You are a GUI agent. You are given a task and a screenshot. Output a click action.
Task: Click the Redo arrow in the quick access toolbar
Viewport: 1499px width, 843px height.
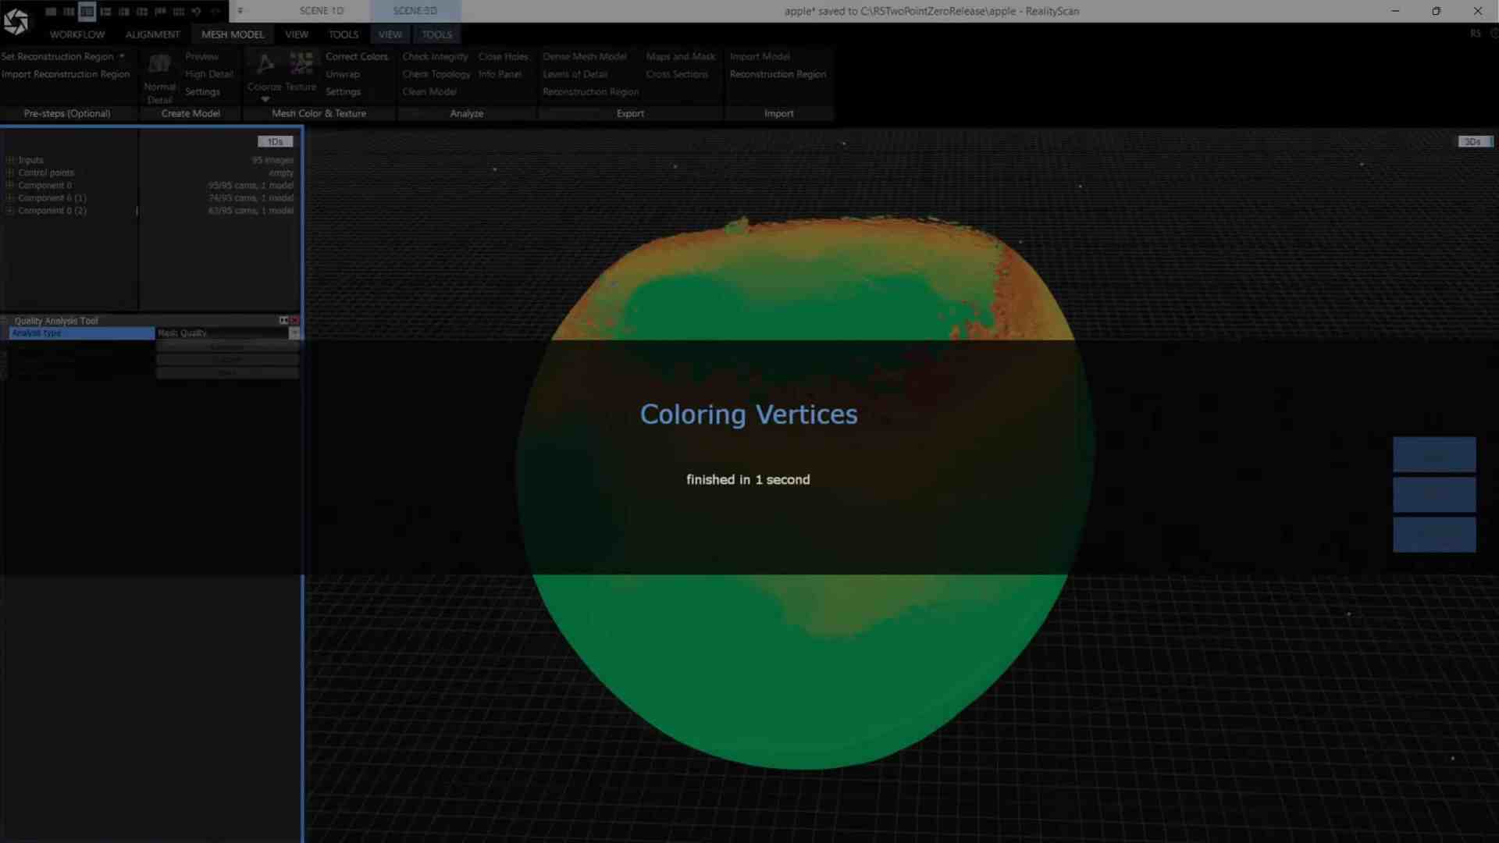coord(215,12)
